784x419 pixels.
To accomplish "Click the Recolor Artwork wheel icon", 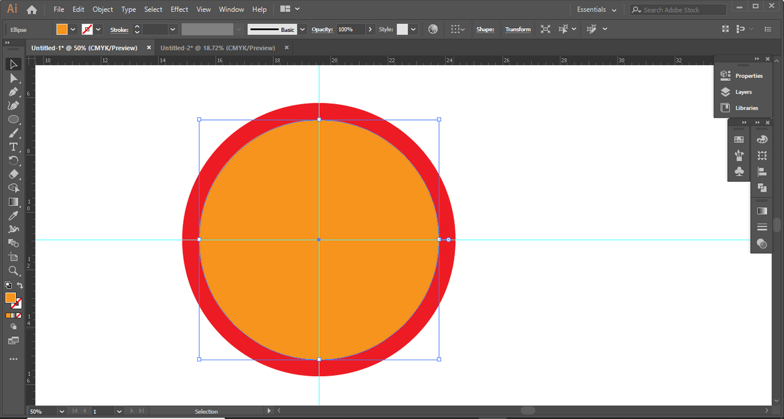I will coord(433,29).
